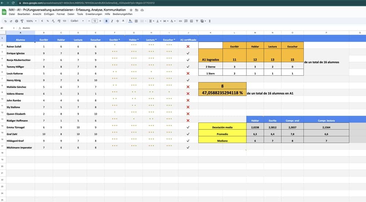The width and height of the screenshot is (366, 202).
Task: Open the Erweiterungen menu
Action: 94,14
